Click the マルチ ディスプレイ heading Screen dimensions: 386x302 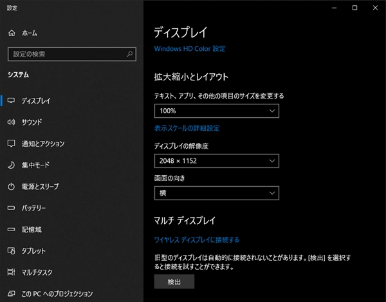[x=185, y=220]
